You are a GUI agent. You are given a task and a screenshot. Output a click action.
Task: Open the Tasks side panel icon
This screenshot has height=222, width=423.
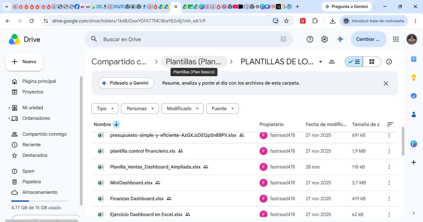[x=414, y=96]
